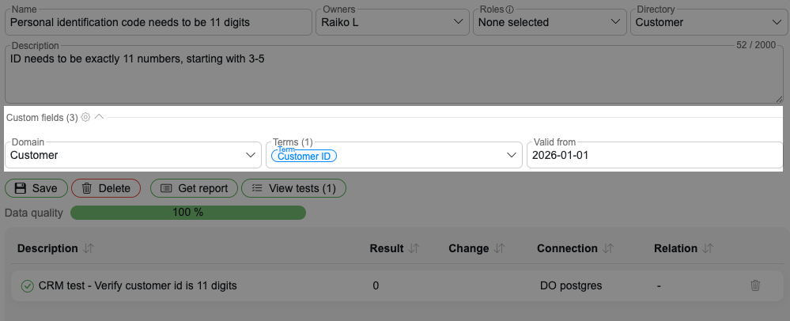Sort by Relation column arrows icon
Viewport: 790px width, 321px height.
[708, 248]
